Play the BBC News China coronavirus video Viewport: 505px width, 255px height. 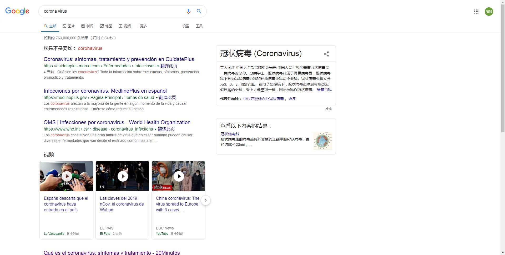(179, 176)
